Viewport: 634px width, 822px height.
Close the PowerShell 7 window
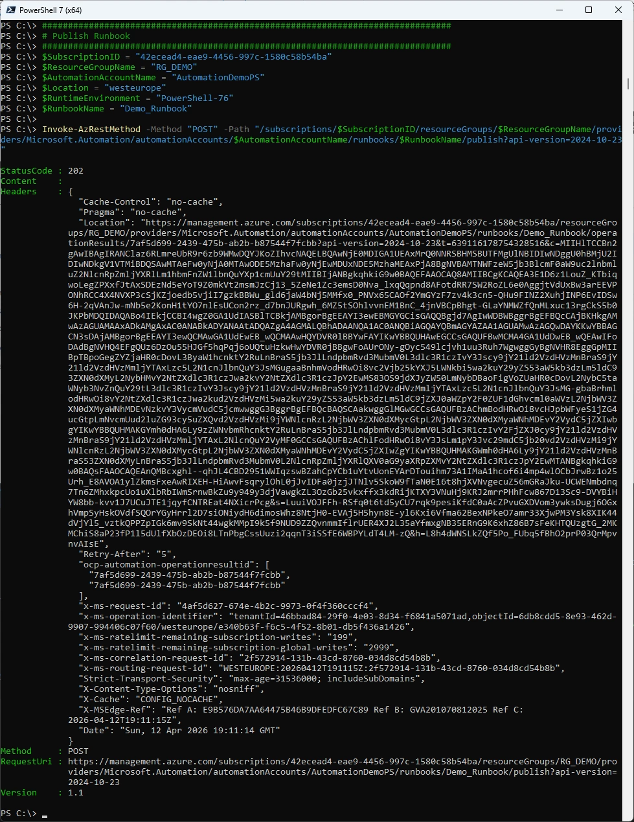(x=618, y=10)
